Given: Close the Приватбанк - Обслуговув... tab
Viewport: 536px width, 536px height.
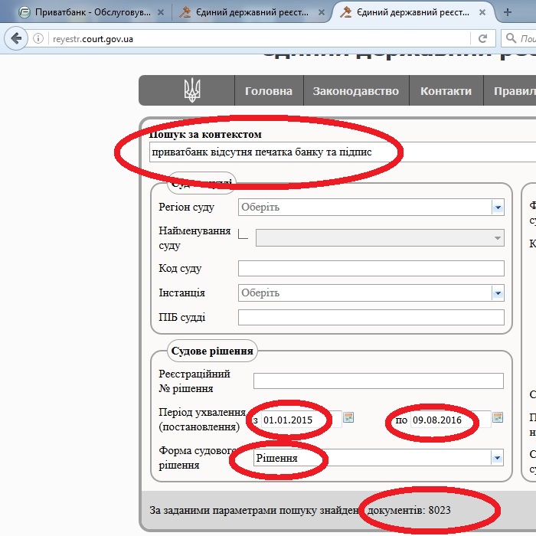Looking at the screenshot, I should [161, 12].
